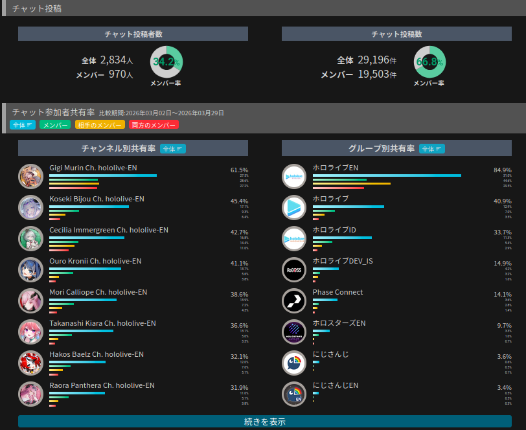Click the 14.1% value for Phase Connect

pos(503,295)
